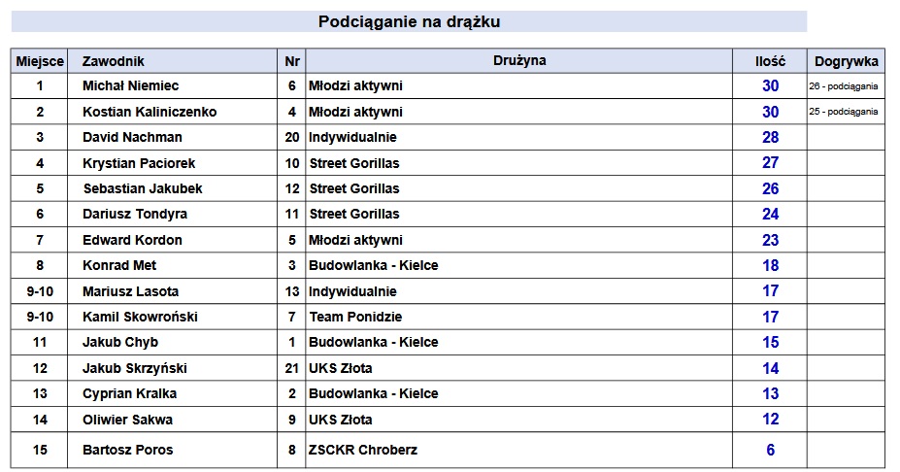Select Sebastian Jakubek's Street Gorillas team cell
Image resolution: width=900 pixels, height=472 pixels.
[354, 188]
